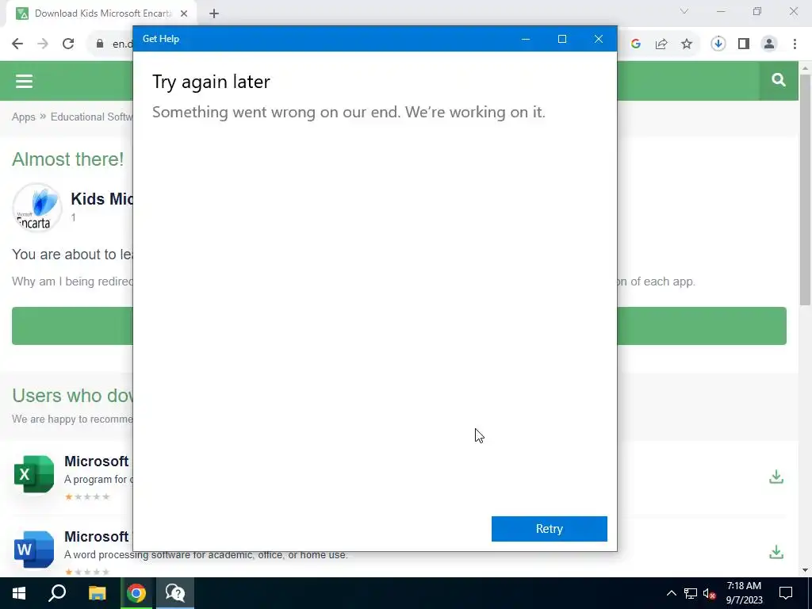Image resolution: width=812 pixels, height=609 pixels.
Task: Open a new Chrome tab
Action: [x=214, y=14]
